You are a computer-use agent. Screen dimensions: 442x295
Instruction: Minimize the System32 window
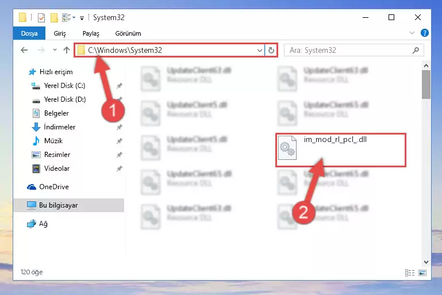(366, 17)
